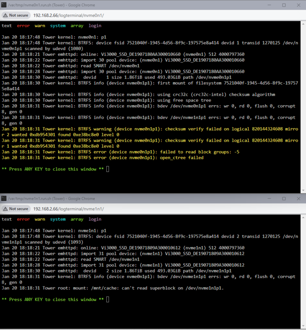This screenshot has height=330, width=306.
Task: Click 'warn' filter in nvme0n1 window
Action: point(40,26)
